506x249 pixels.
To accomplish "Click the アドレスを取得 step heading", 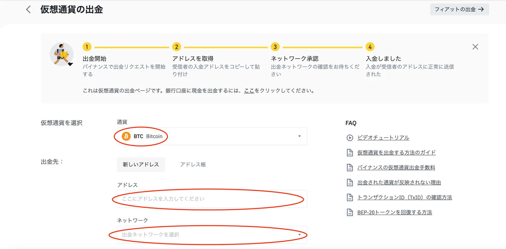I will click(193, 58).
